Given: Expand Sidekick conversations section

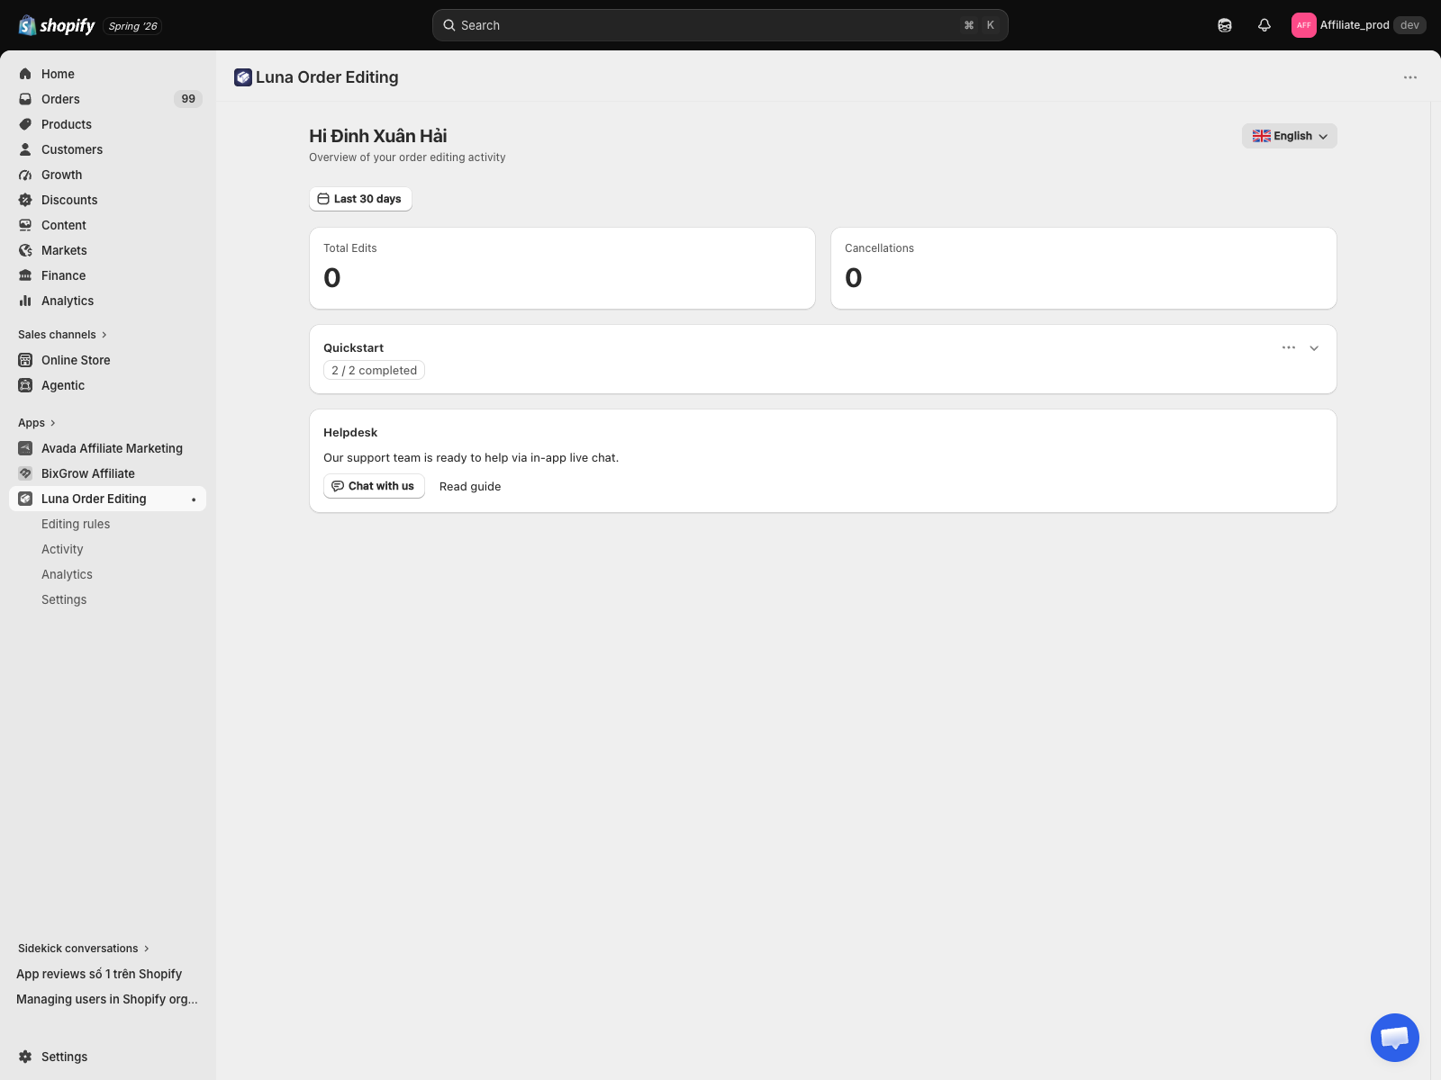Looking at the screenshot, I should (x=84, y=949).
